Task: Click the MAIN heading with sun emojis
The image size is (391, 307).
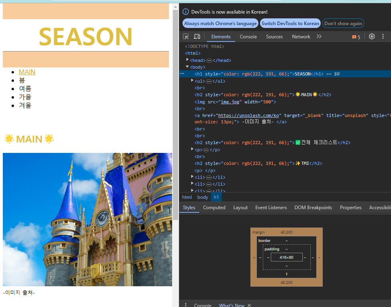Action: coord(29,139)
